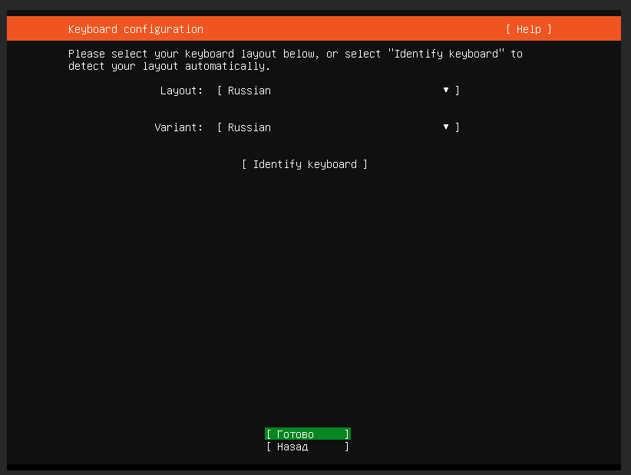The height and width of the screenshot is (475, 631).
Task: Click the closing bracket of Готово button
Action: click(347, 434)
